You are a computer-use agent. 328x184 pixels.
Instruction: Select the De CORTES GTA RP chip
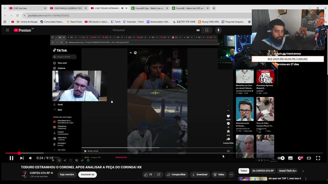(x=263, y=171)
